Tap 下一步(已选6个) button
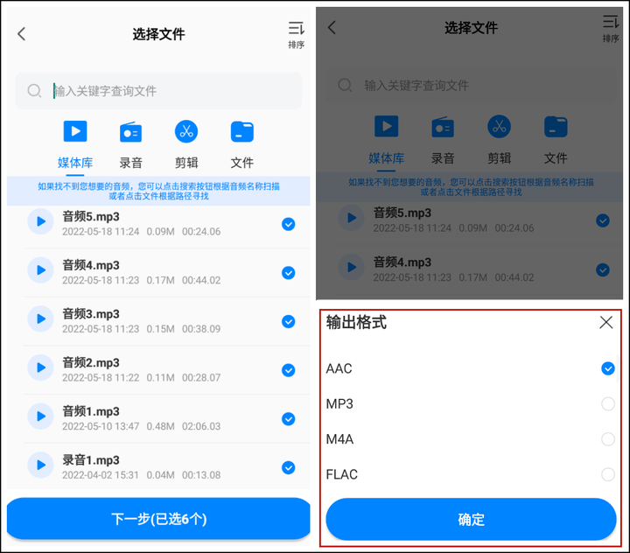 click(x=158, y=519)
